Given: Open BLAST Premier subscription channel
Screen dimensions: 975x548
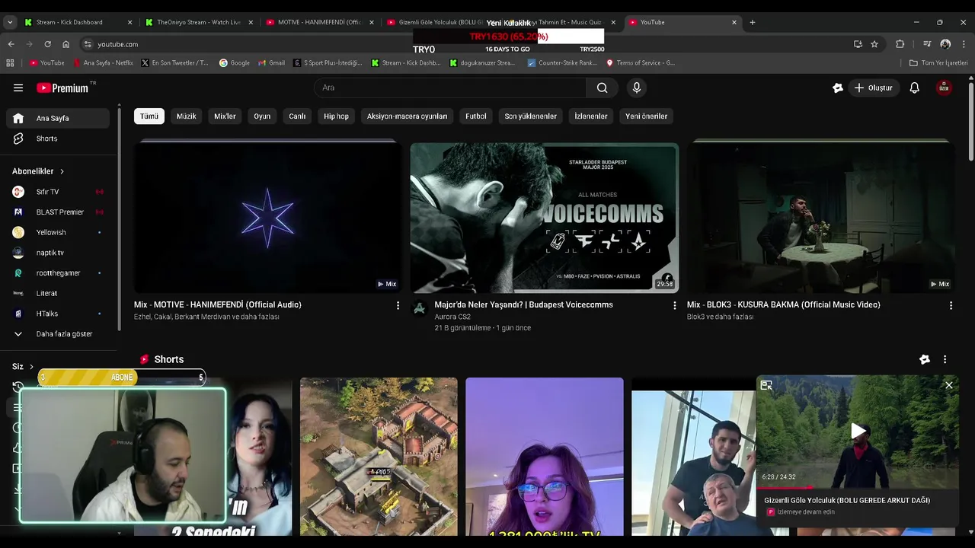Looking at the screenshot, I should [58, 212].
